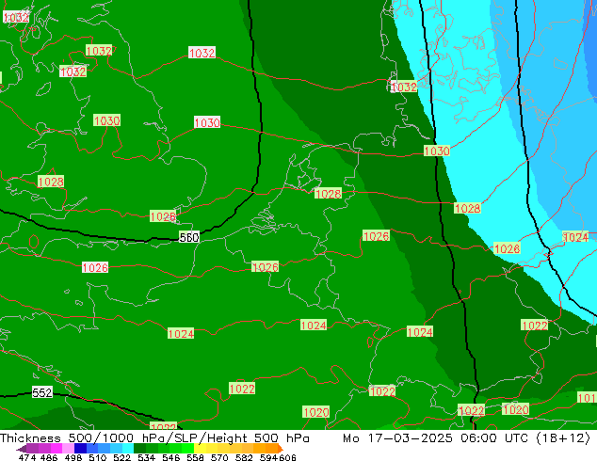Click the purple left arrow cap of legend

tap(22, 449)
